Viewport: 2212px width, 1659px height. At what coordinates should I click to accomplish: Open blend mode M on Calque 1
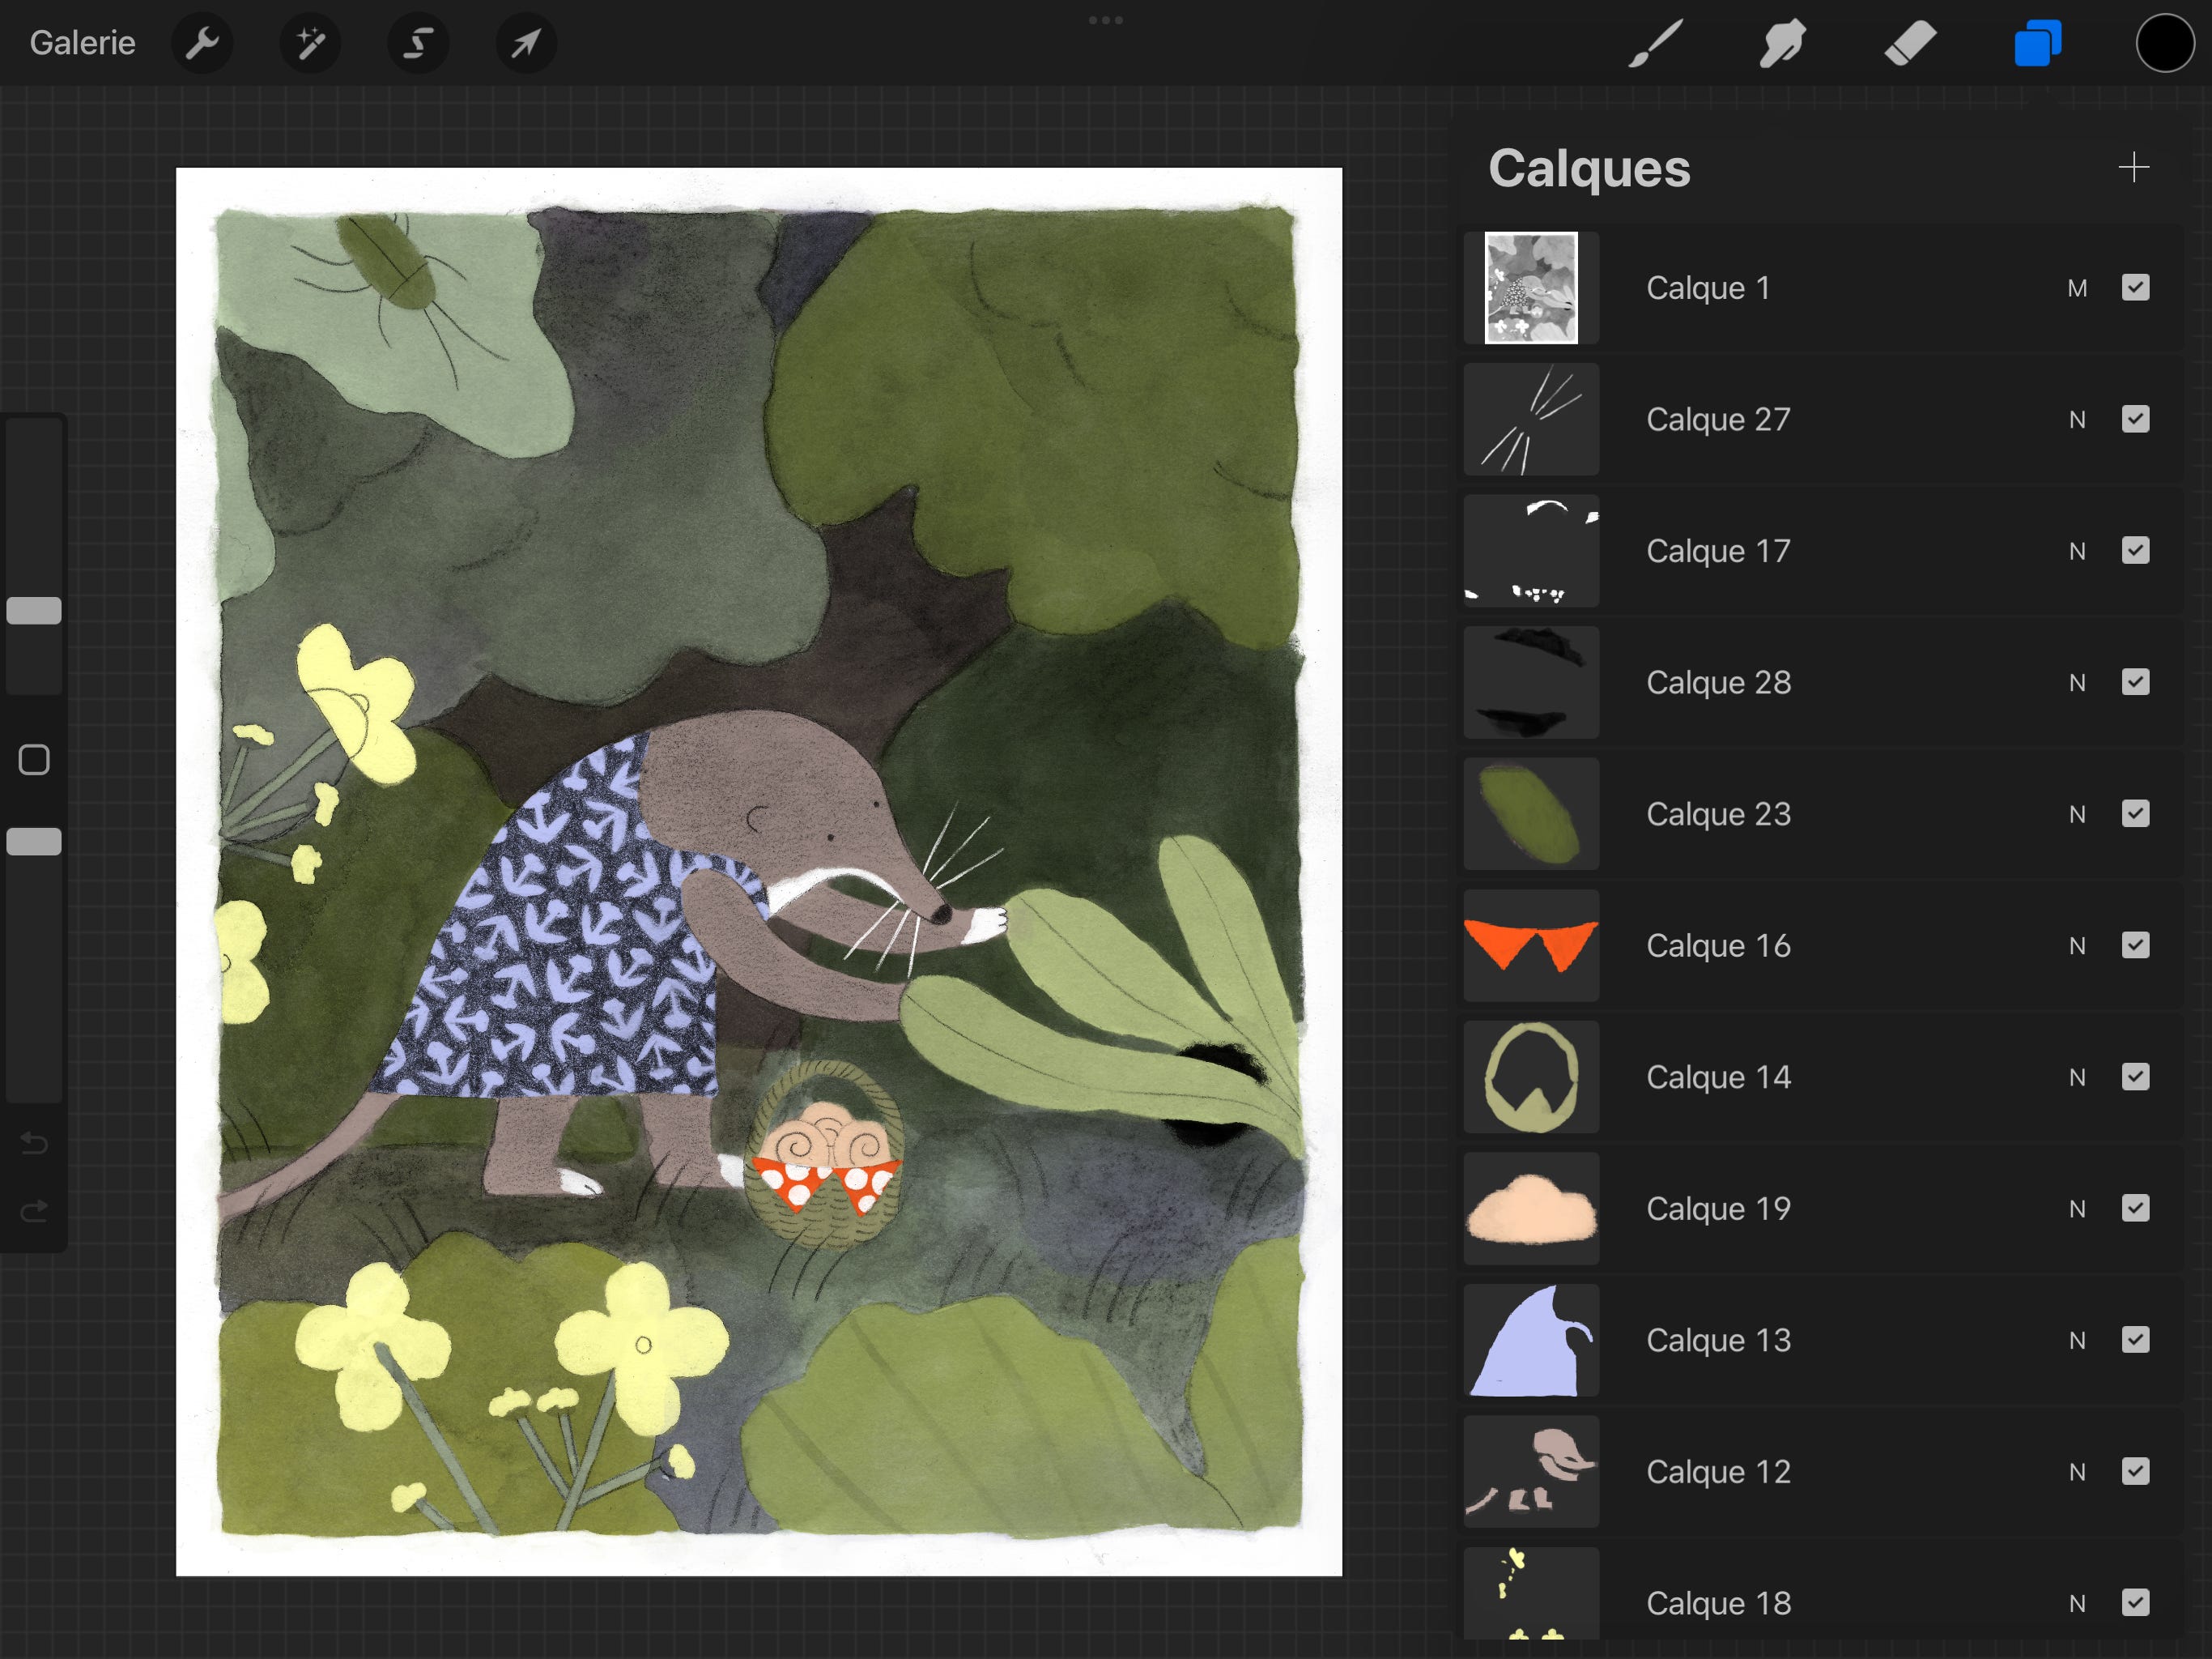(2077, 288)
